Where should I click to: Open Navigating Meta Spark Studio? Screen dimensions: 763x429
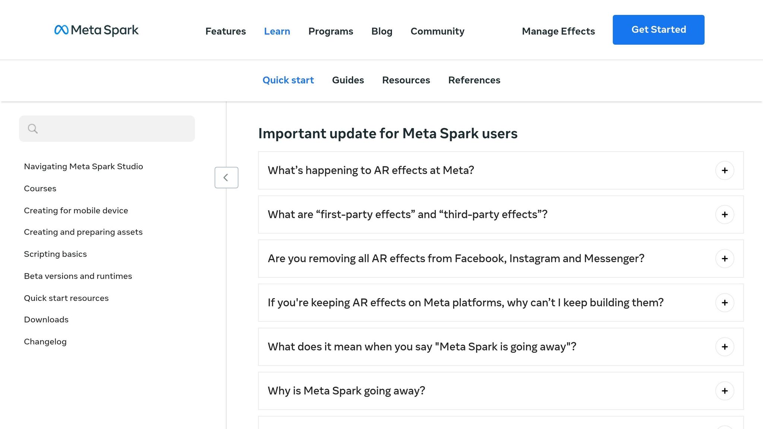click(x=83, y=166)
